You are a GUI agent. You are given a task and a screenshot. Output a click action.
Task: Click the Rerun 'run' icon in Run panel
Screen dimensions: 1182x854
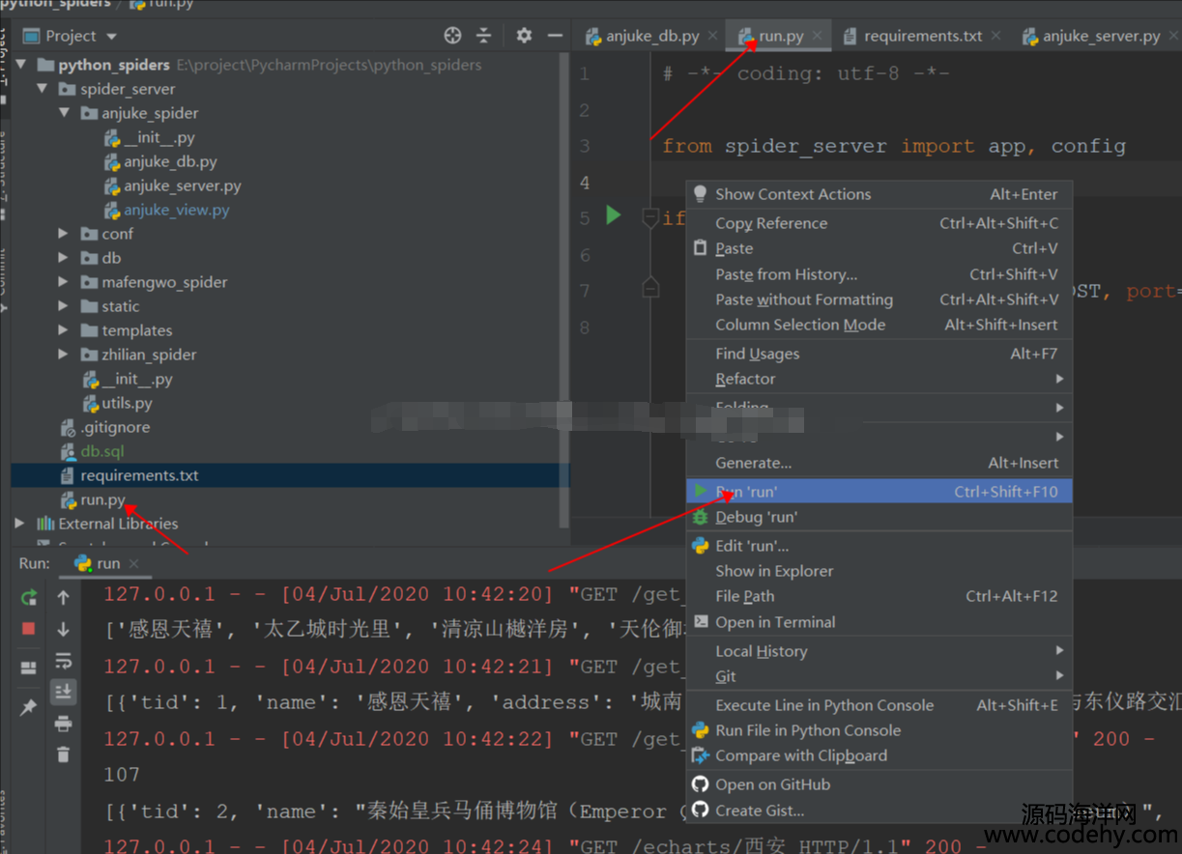(x=29, y=598)
